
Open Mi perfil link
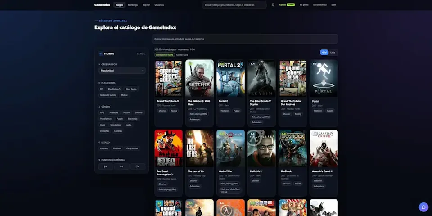click(x=304, y=5)
